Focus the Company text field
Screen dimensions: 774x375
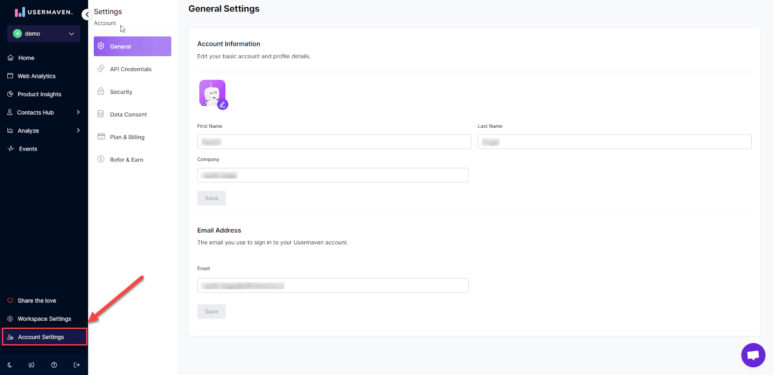[x=333, y=175]
